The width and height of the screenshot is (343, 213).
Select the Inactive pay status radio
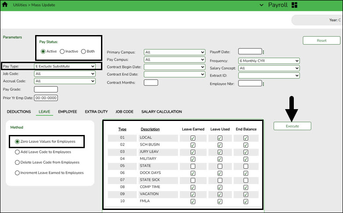(62, 52)
